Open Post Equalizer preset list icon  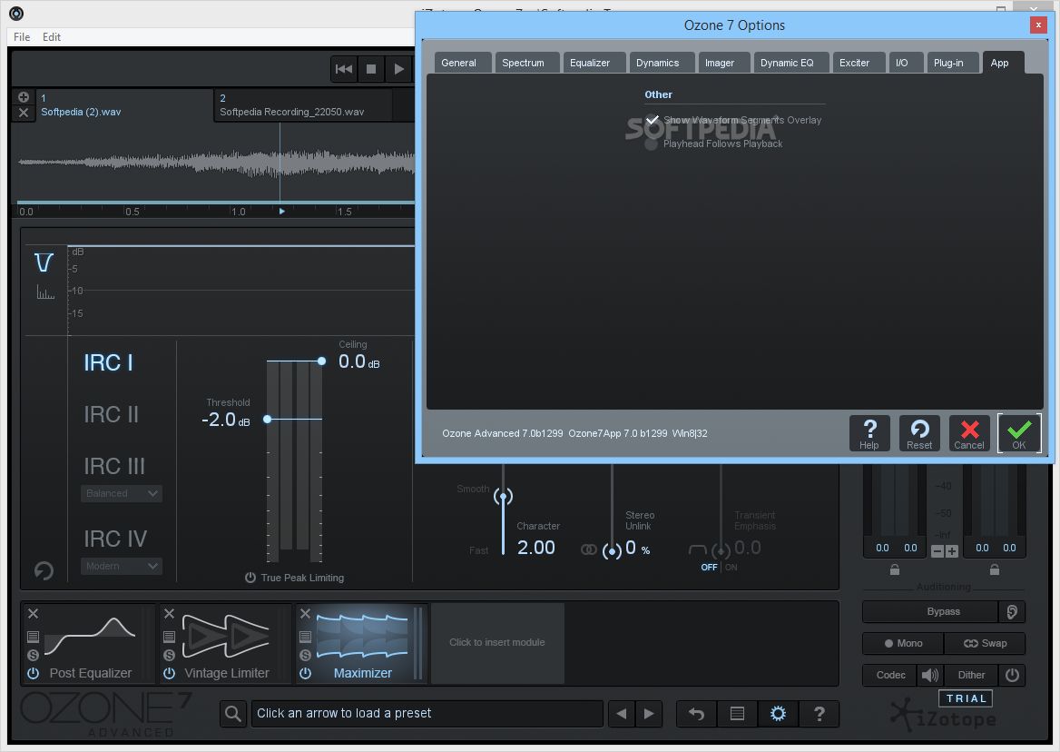click(33, 637)
